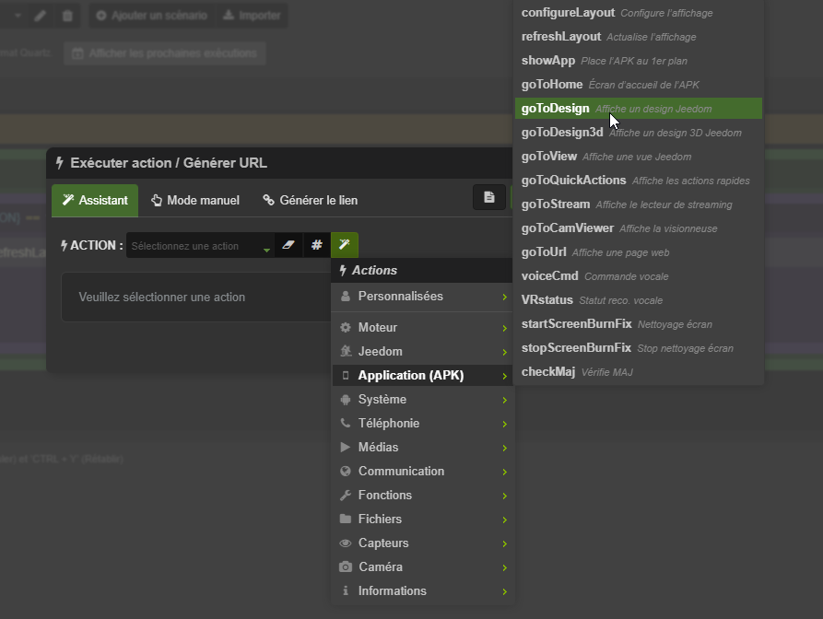The width and height of the screenshot is (823, 619).
Task: Click the green magic wand assistant icon
Action: point(345,245)
